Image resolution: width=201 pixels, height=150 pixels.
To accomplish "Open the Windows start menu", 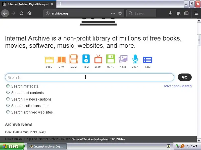I will point(12,146).
